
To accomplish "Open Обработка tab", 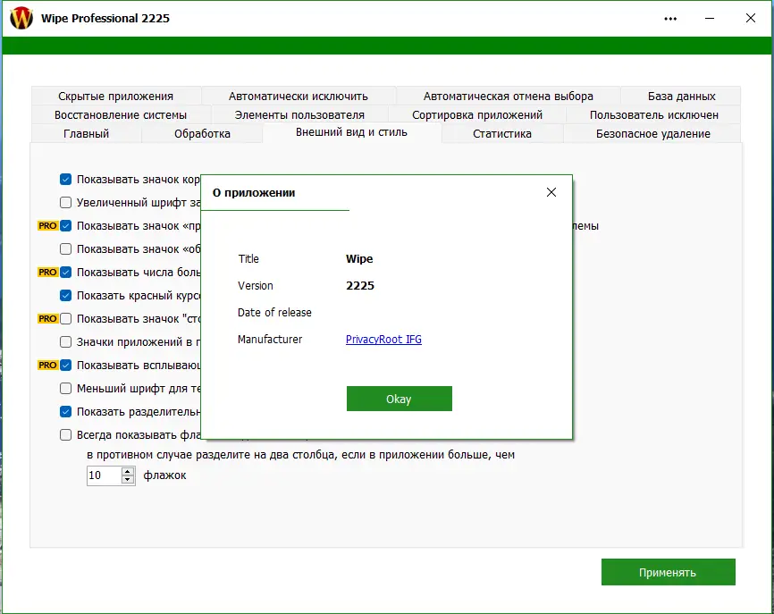I will click(202, 133).
